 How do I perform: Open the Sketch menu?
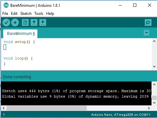pyautogui.click(x=26, y=14)
